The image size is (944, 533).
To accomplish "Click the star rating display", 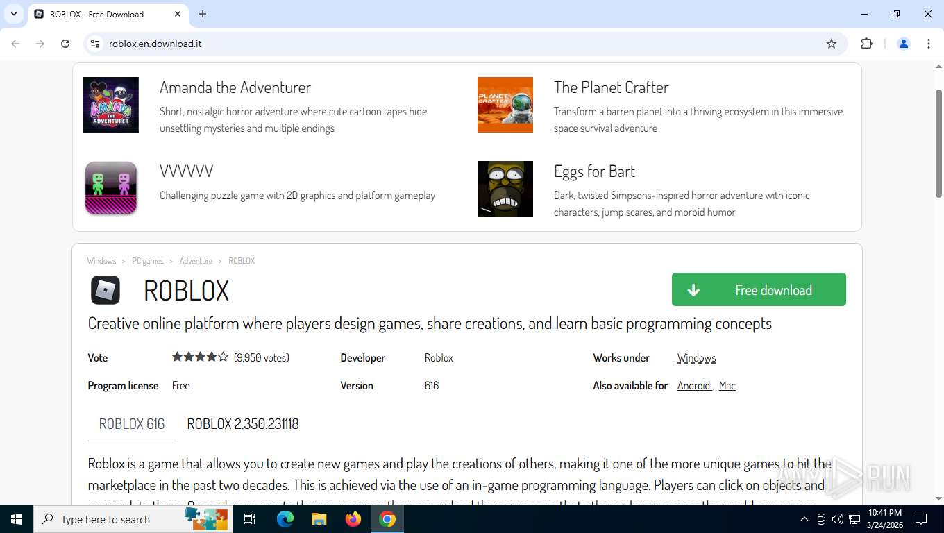I will tap(200, 357).
